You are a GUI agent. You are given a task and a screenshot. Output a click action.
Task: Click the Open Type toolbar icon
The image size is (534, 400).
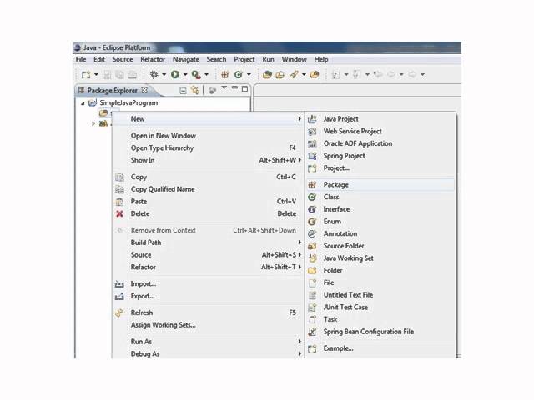click(267, 74)
